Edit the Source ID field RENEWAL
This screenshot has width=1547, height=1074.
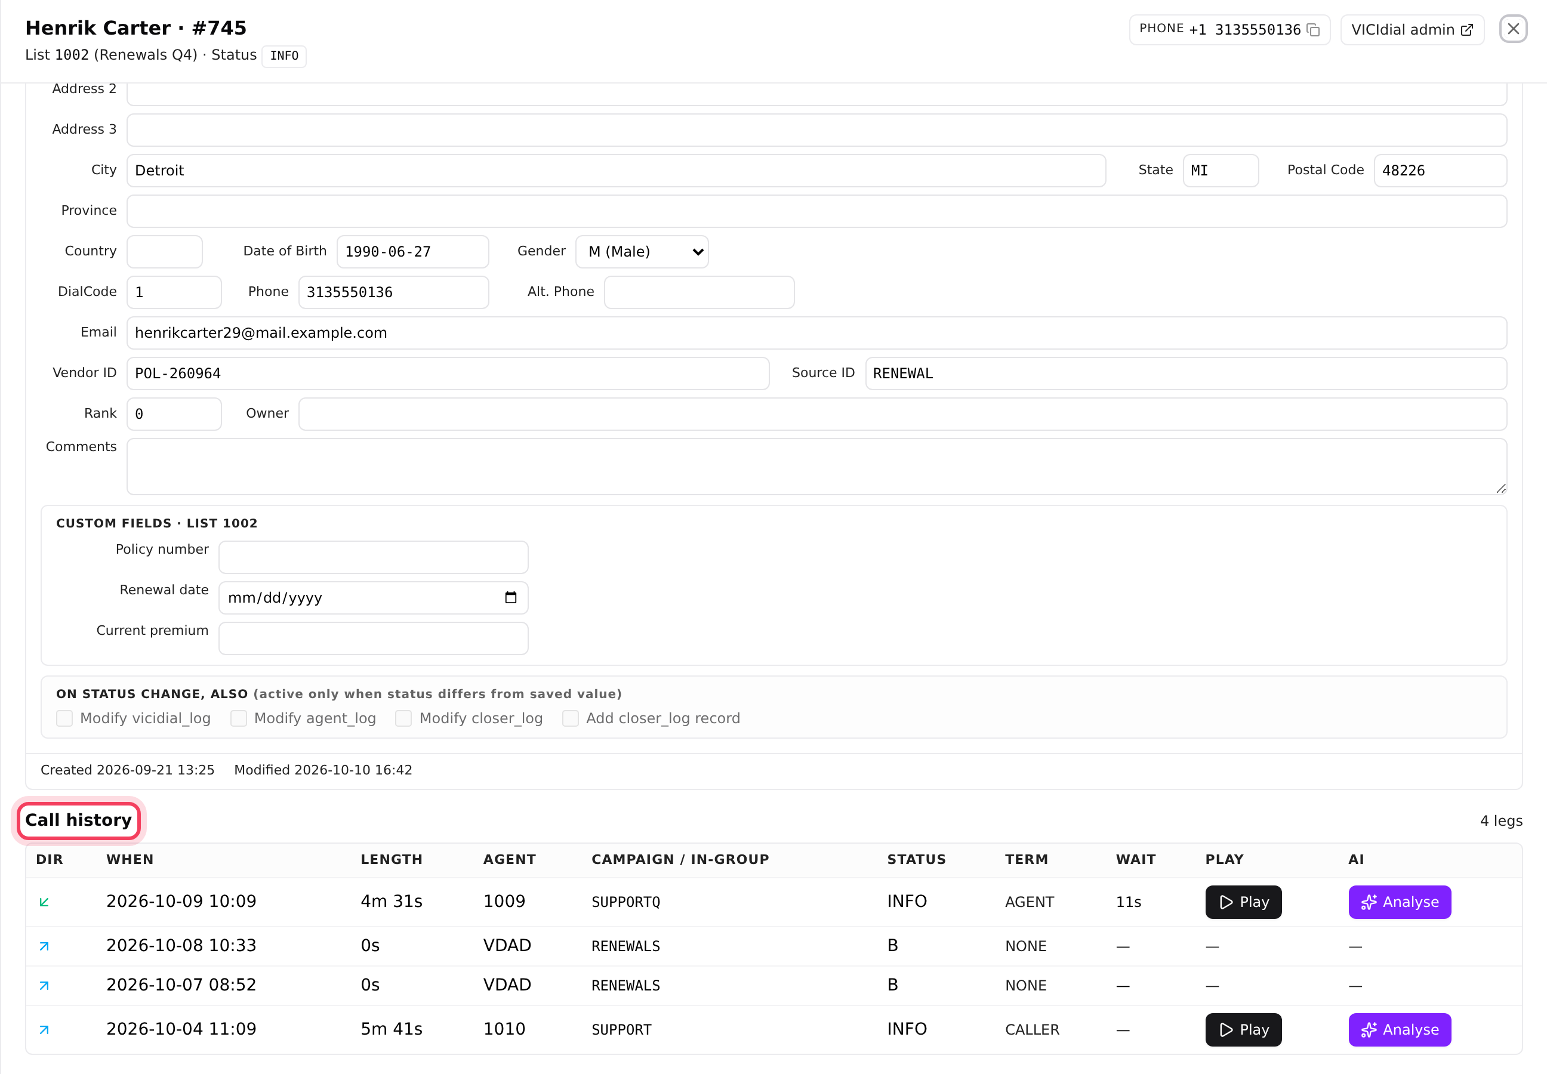[1185, 374]
